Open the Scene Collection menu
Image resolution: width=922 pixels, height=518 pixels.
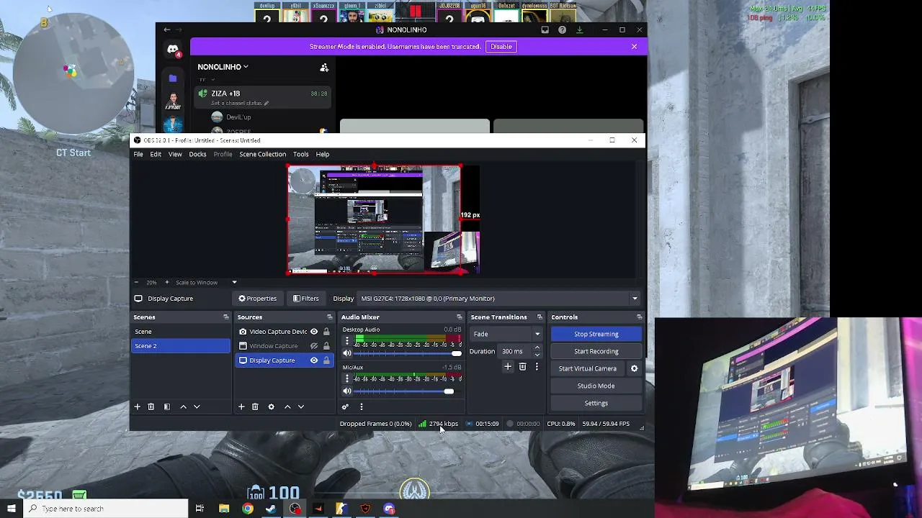(x=262, y=154)
